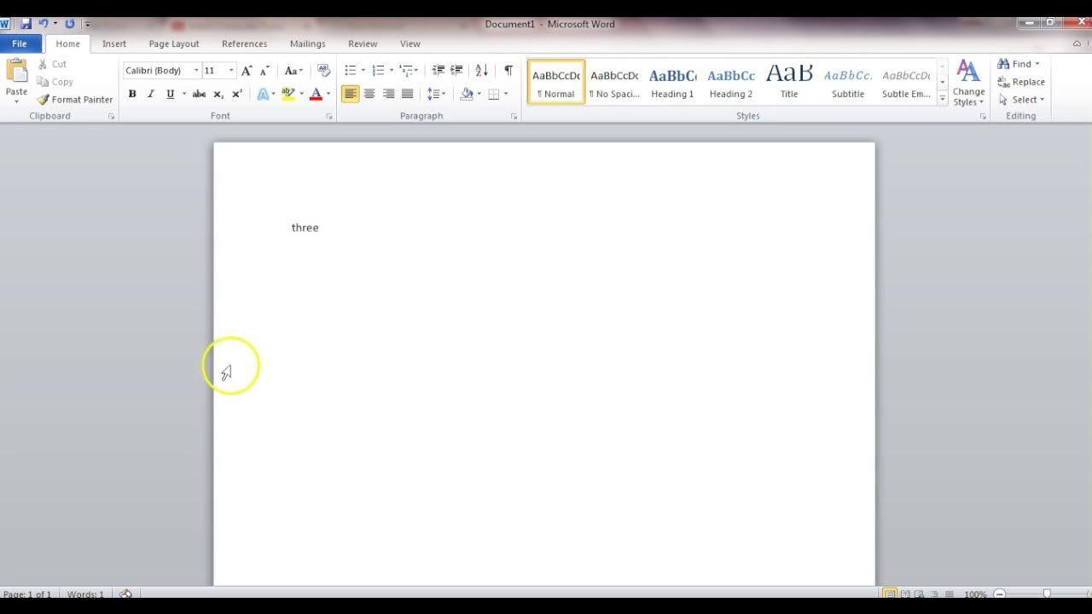Screen dimensions: 1092x614
Task: Apply italic formatting
Action: tap(150, 94)
